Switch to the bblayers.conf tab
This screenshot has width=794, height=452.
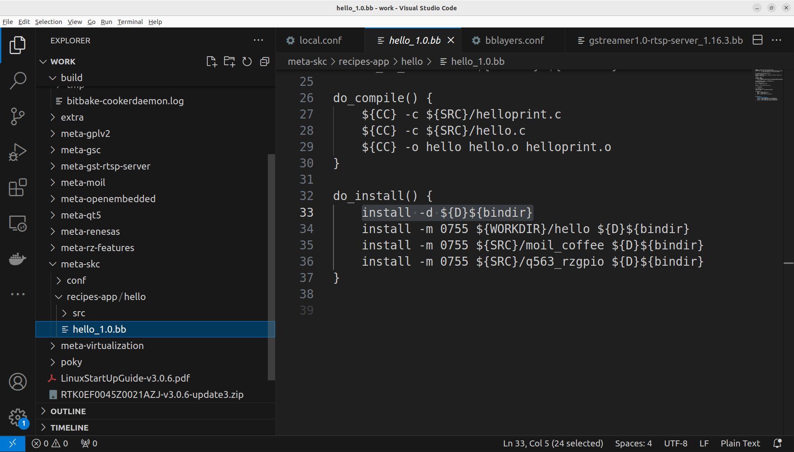[x=514, y=40]
